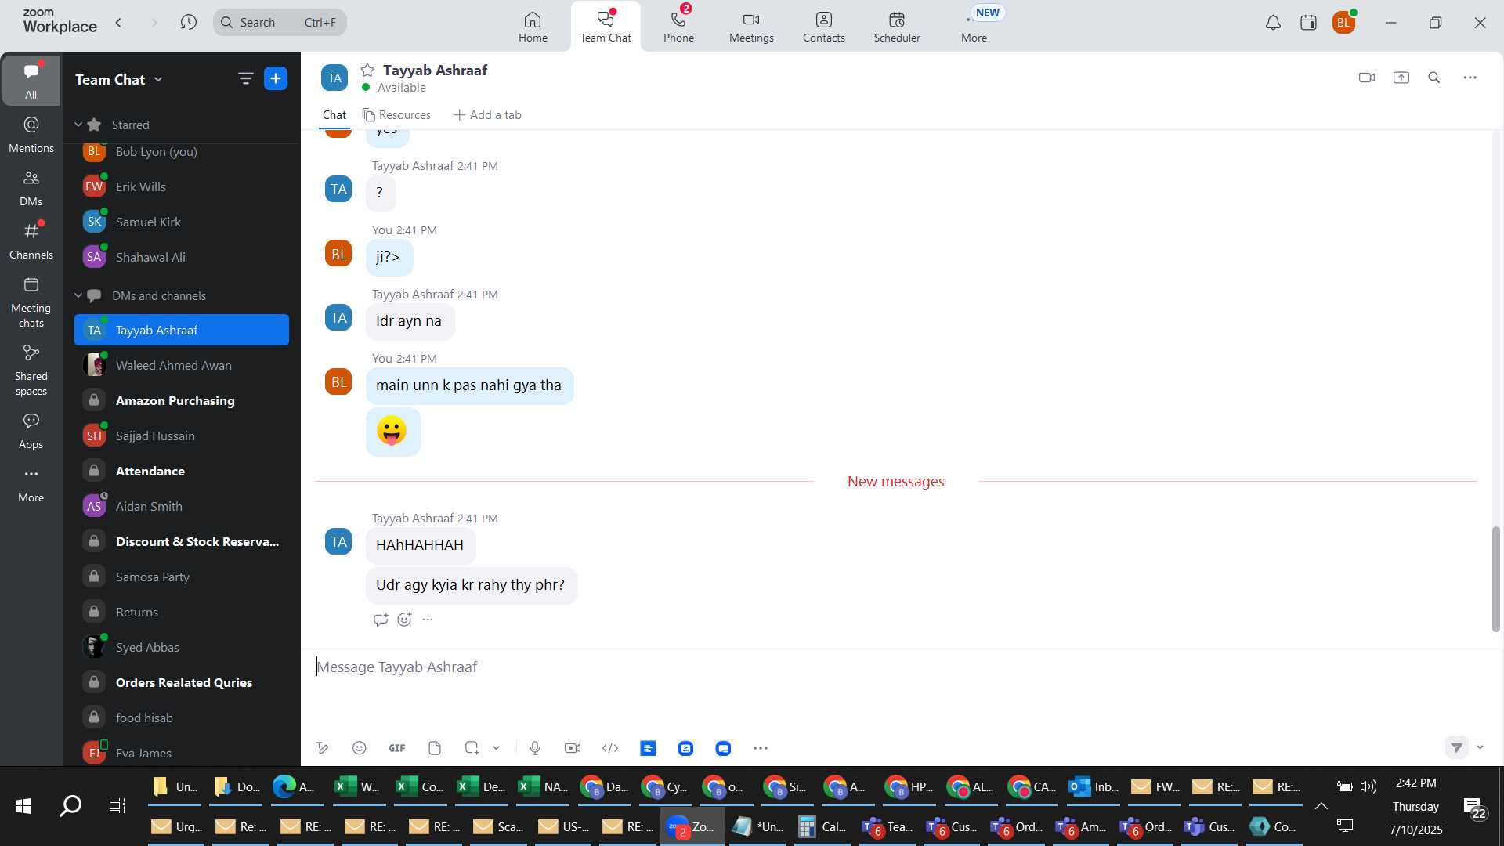
Task: Open the notifications bell icon
Action: pos(1273,23)
